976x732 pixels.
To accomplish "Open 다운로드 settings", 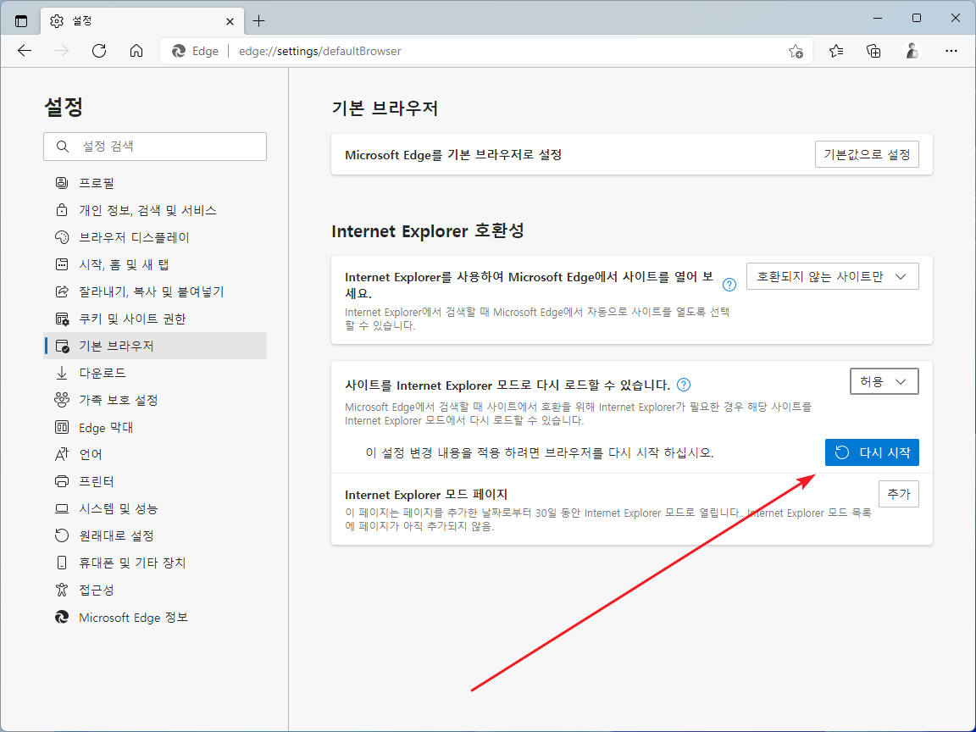I will [x=155, y=373].
